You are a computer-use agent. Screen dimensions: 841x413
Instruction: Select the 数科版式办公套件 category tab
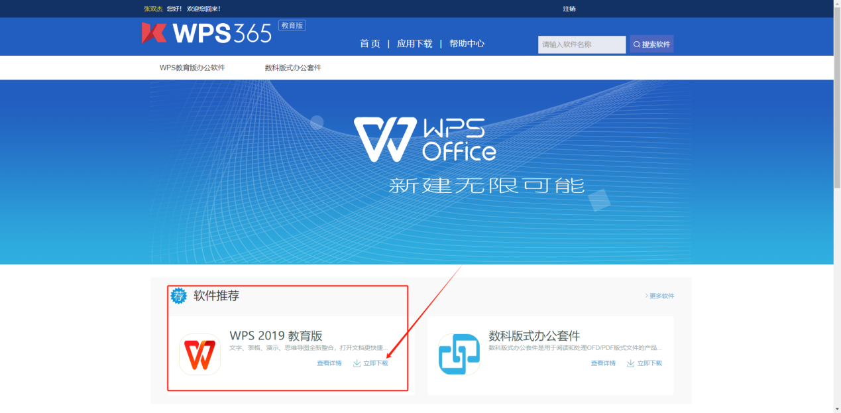coord(293,68)
